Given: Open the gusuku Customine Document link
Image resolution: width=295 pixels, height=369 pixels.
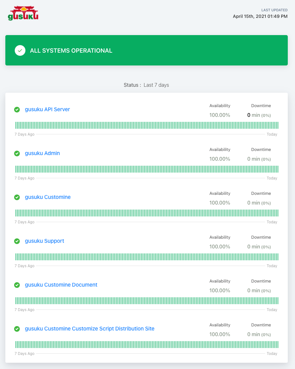Looking at the screenshot, I should pyautogui.click(x=61, y=285).
